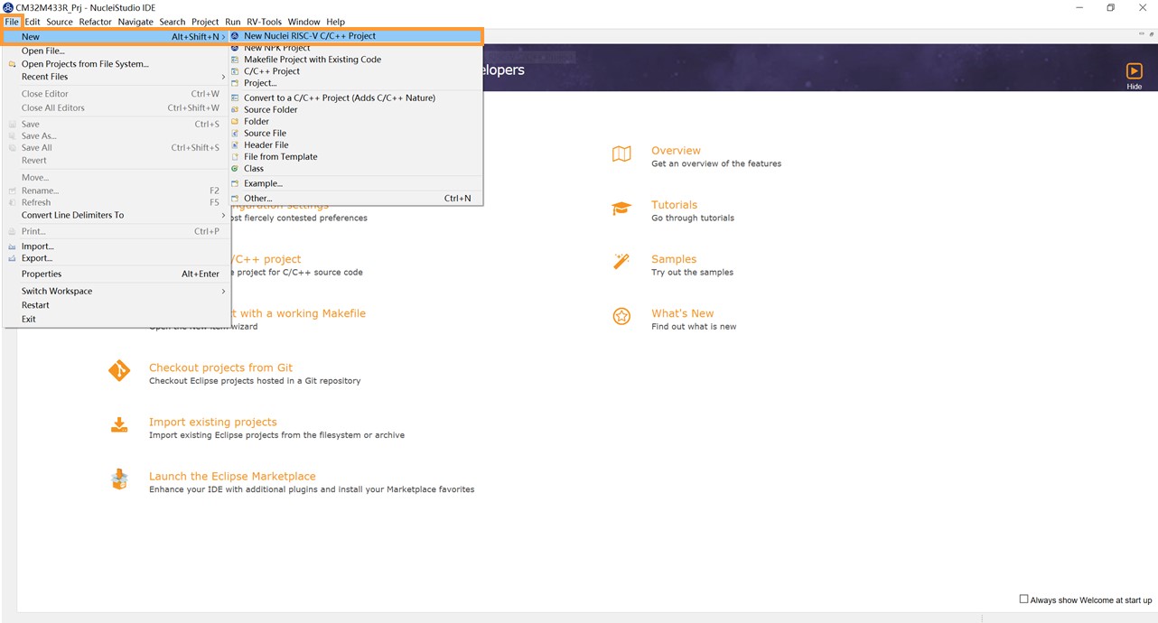Open the Overview map icon

pyautogui.click(x=621, y=154)
